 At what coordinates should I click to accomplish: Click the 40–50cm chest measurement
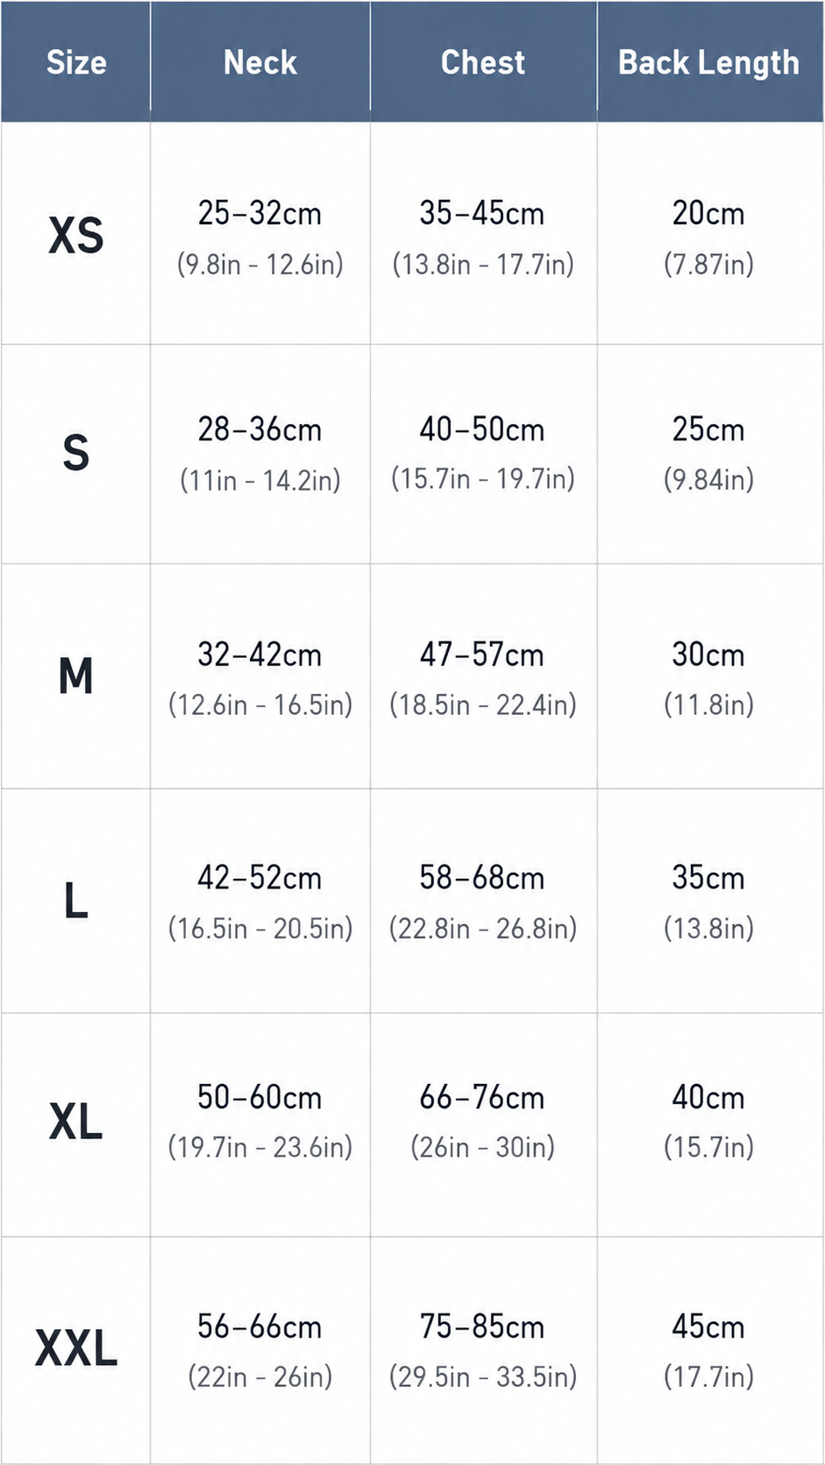pyautogui.click(x=482, y=429)
